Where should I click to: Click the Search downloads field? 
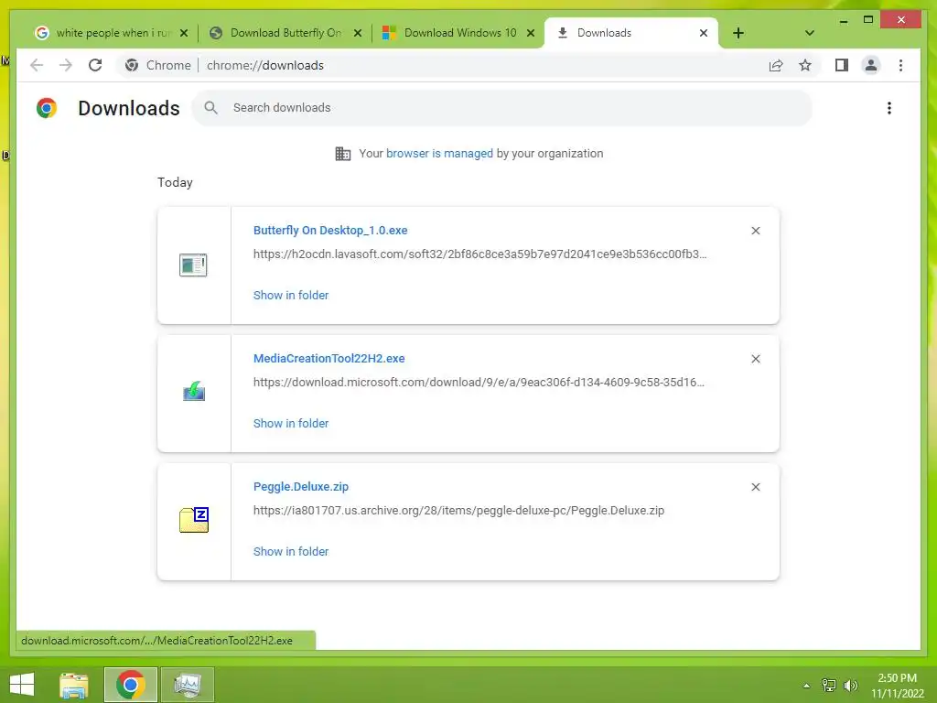[502, 108]
